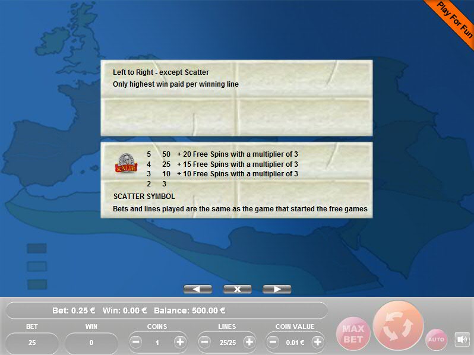Mute the game sound via speaker icon
The width and height of the screenshot is (474, 355).
(462, 340)
